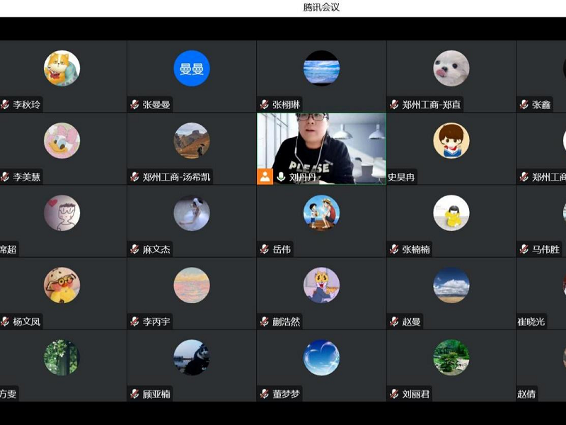Click the active microphone icon on the speaker's video

click(x=281, y=177)
